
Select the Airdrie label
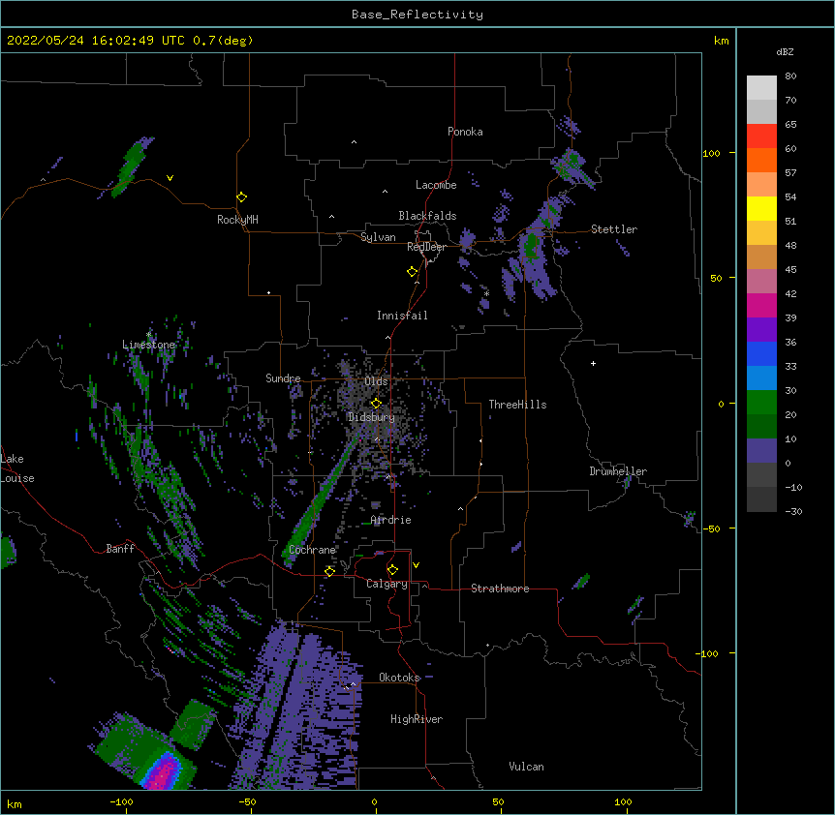(390, 520)
